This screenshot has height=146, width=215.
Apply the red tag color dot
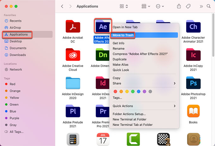pos(115,91)
